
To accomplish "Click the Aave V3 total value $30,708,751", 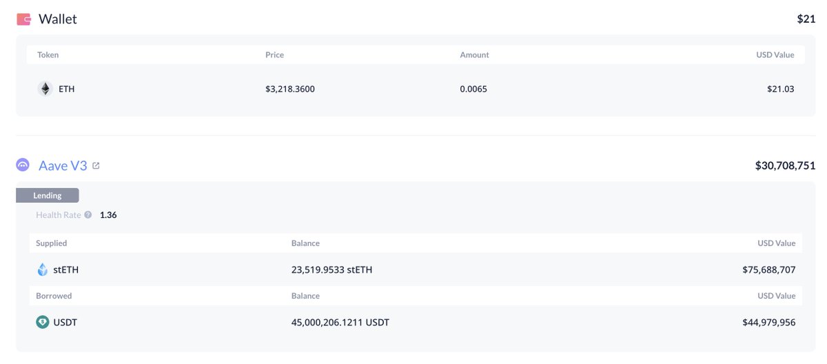I will click(785, 165).
